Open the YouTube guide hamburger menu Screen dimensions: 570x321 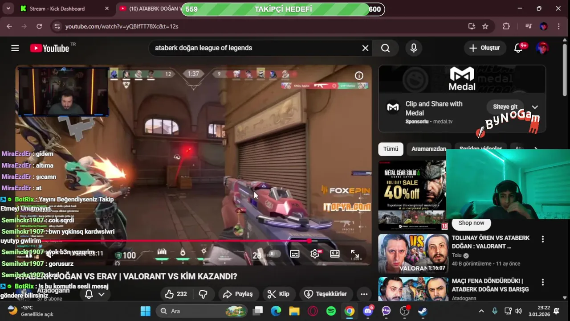(15, 48)
